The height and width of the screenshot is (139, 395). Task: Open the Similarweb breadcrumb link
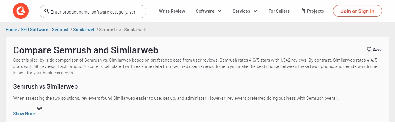tap(84, 30)
